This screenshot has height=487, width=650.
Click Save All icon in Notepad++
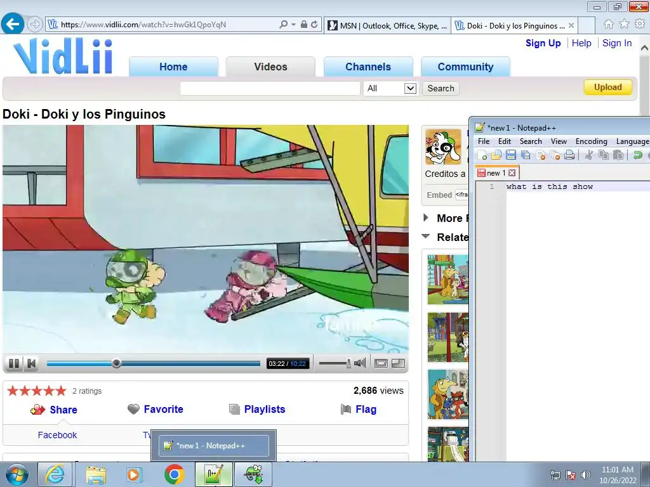point(526,155)
